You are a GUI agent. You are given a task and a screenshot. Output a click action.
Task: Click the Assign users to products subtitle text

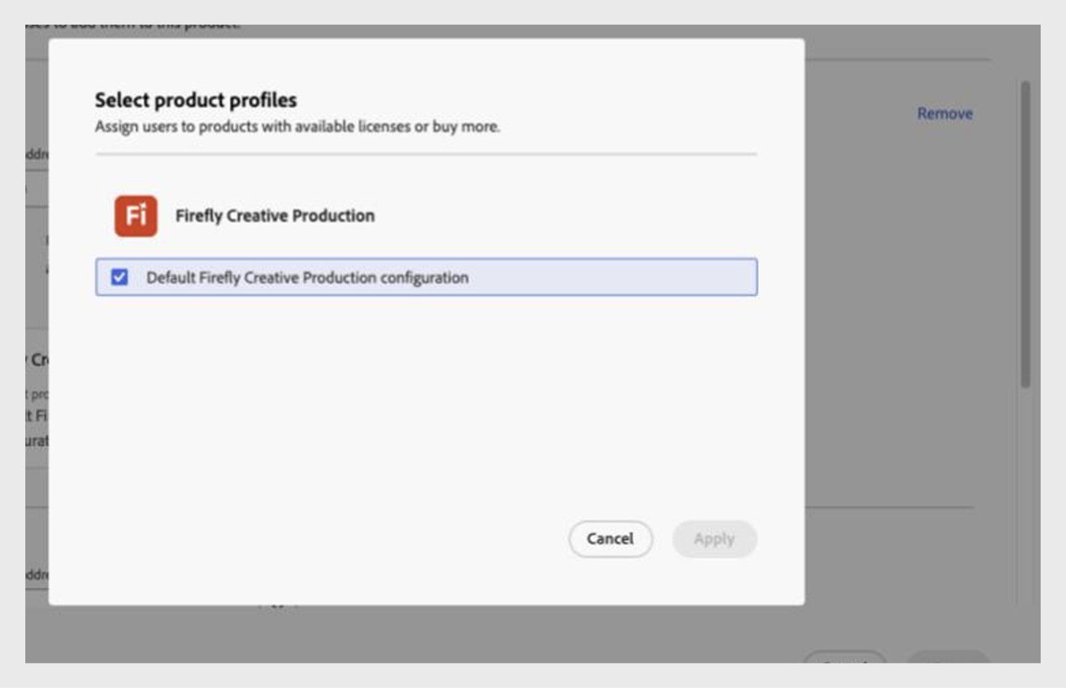pyautogui.click(x=297, y=127)
